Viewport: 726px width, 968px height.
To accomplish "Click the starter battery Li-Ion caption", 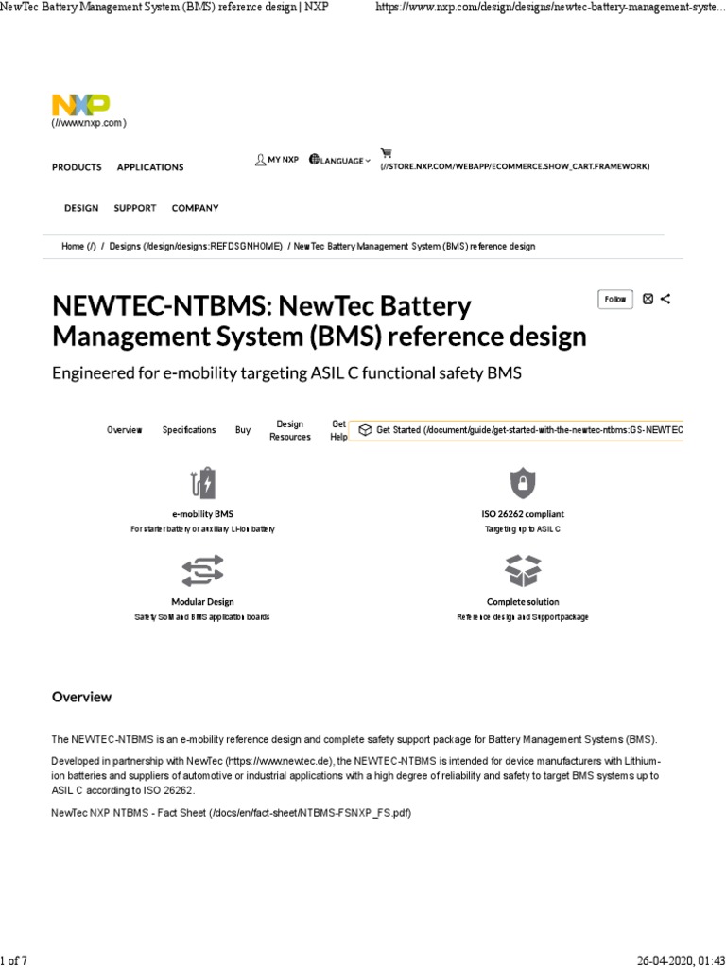I will click(202, 529).
